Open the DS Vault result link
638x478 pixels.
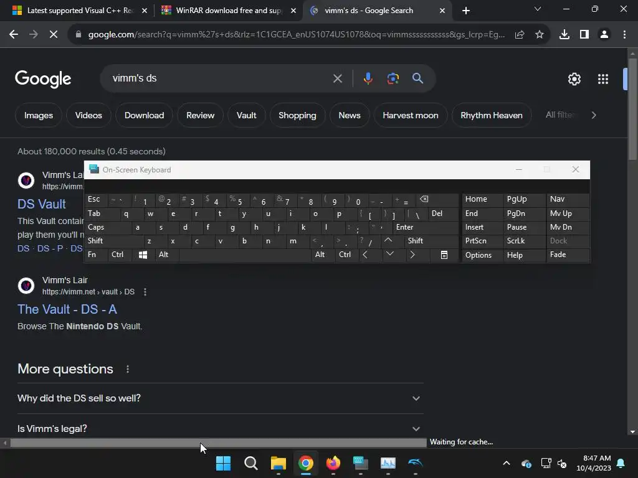(x=42, y=204)
